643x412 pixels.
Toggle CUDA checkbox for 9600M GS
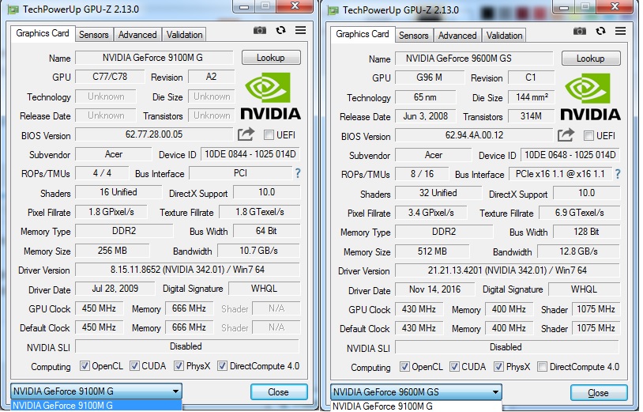point(454,367)
